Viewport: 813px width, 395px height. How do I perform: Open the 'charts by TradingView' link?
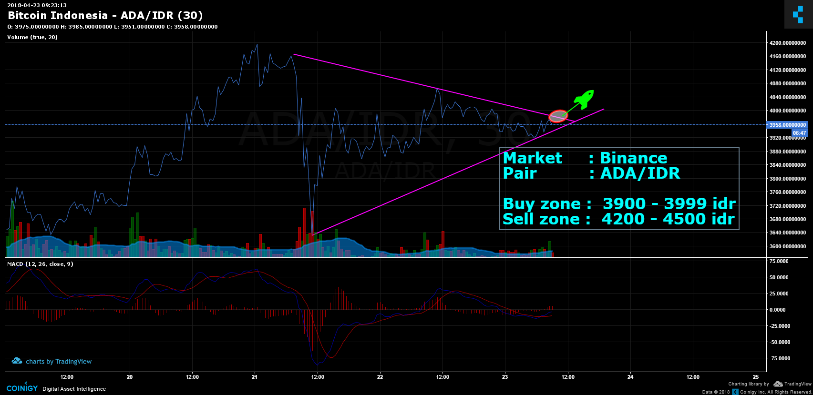coord(59,362)
